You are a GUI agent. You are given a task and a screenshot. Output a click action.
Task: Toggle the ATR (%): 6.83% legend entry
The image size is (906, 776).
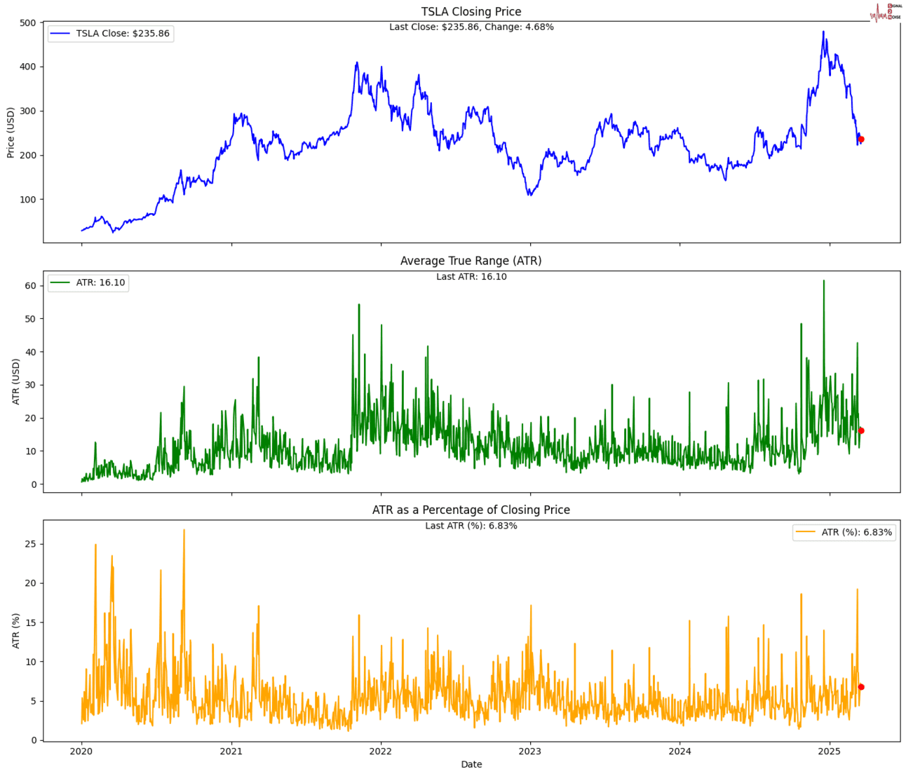pyautogui.click(x=856, y=533)
